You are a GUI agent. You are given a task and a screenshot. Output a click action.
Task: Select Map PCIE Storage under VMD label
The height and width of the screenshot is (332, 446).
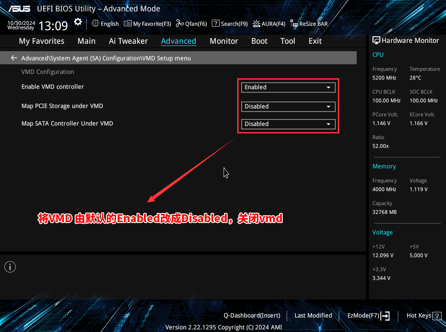tap(62, 106)
